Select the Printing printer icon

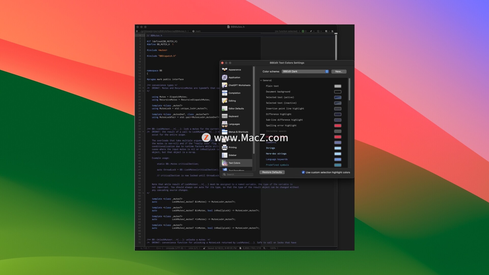(224, 147)
